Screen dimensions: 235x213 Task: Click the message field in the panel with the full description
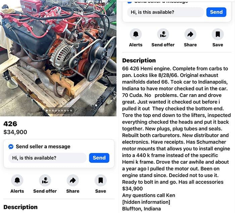click(x=165, y=12)
